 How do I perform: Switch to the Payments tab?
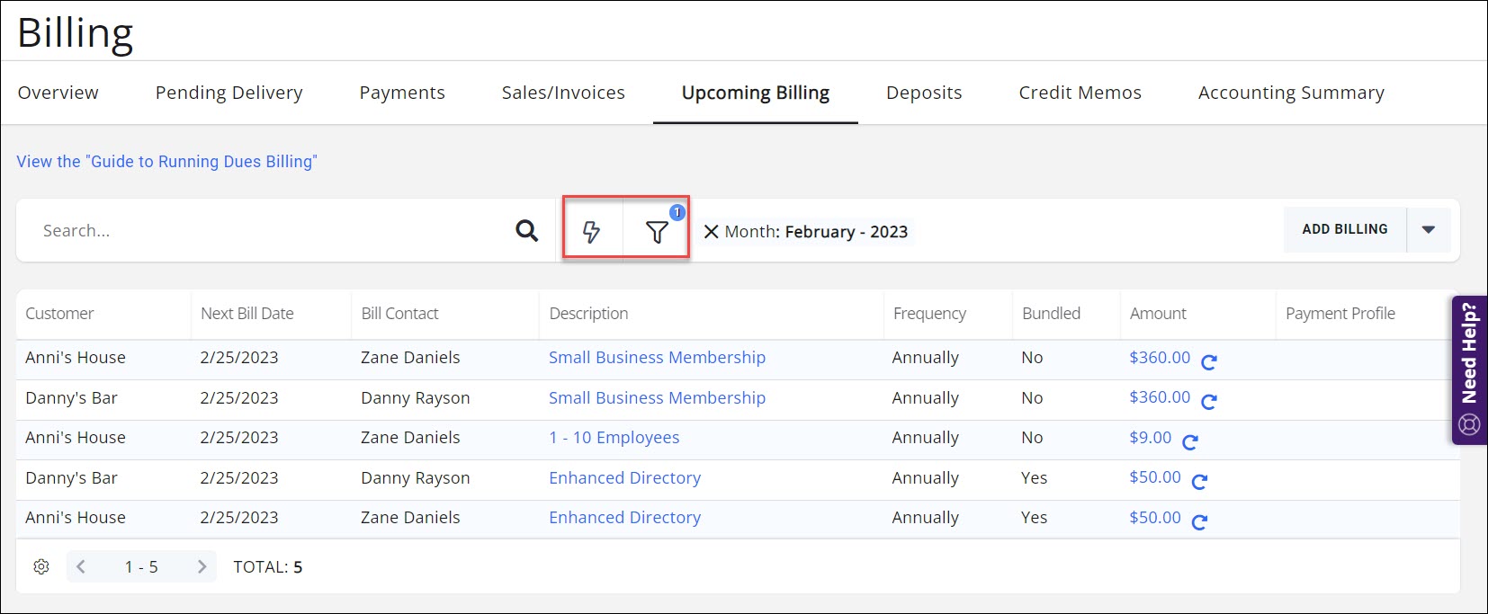coord(402,93)
